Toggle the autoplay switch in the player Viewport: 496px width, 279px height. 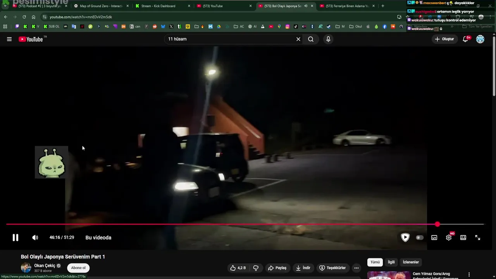tap(420, 238)
